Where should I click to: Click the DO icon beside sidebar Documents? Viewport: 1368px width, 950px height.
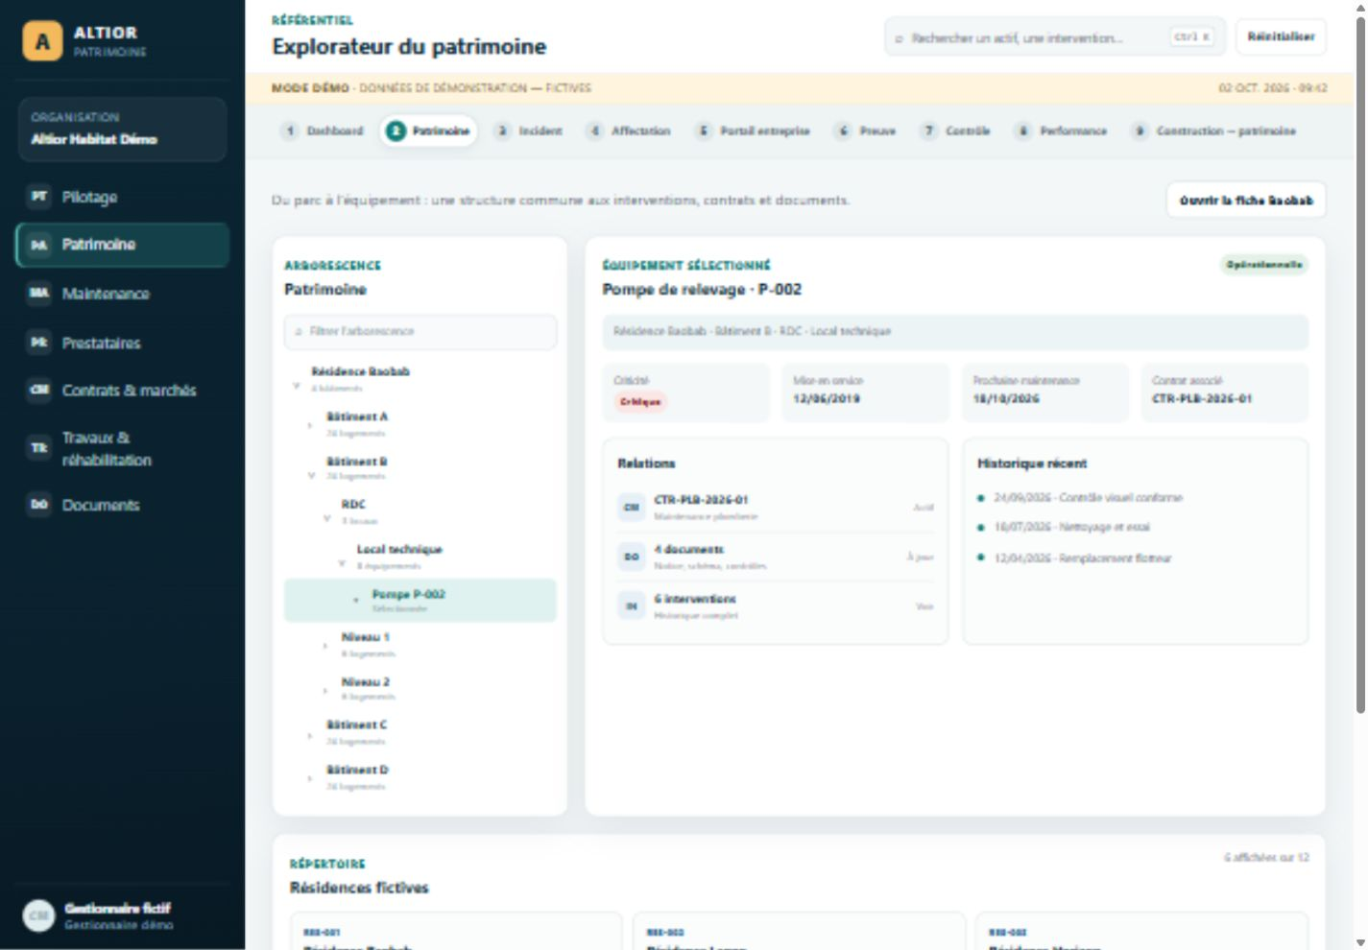pos(38,505)
